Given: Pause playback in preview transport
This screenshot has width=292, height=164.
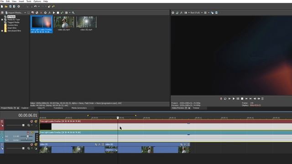Looking at the screenshot, I should coord(238,99).
